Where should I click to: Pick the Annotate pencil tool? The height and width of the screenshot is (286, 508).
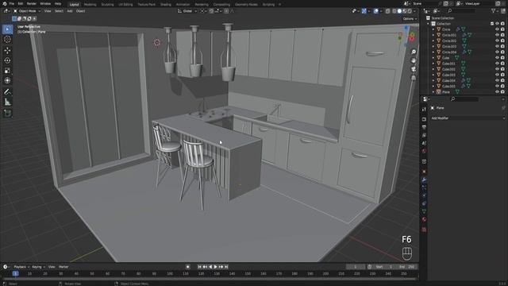[7, 92]
